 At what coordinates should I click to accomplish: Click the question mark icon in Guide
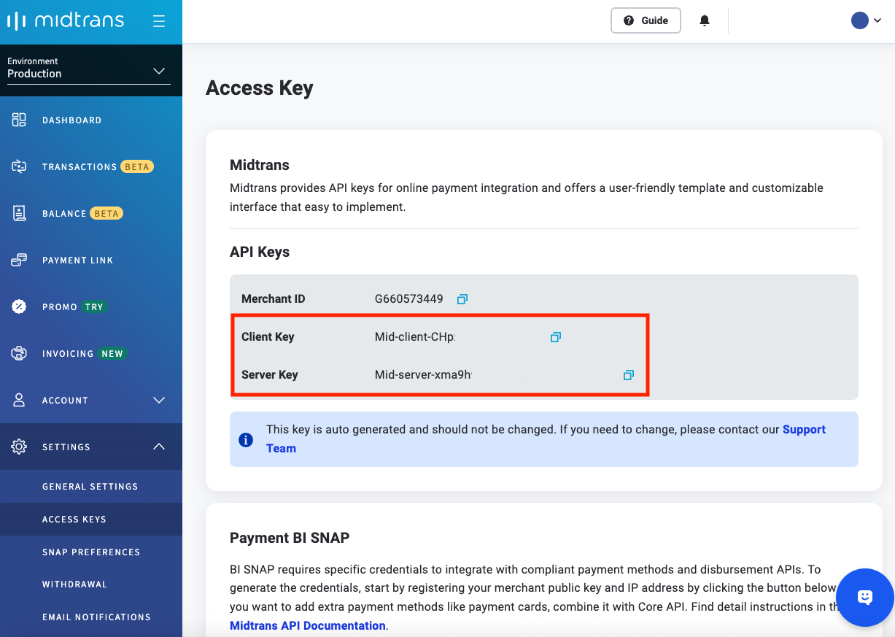coord(629,20)
